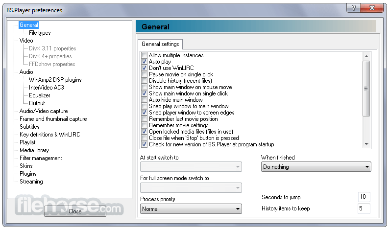The image size is (389, 230).
Task: Click the settings list scroll down arrow
Action: coord(366,144)
